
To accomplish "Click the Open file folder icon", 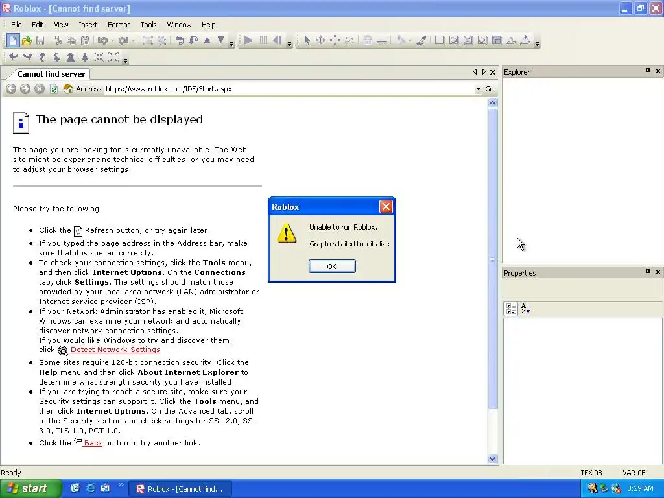I will pos(27,41).
